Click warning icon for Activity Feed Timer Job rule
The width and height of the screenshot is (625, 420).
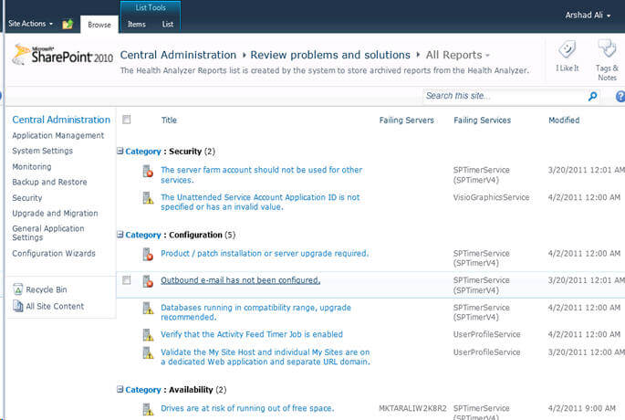point(148,335)
